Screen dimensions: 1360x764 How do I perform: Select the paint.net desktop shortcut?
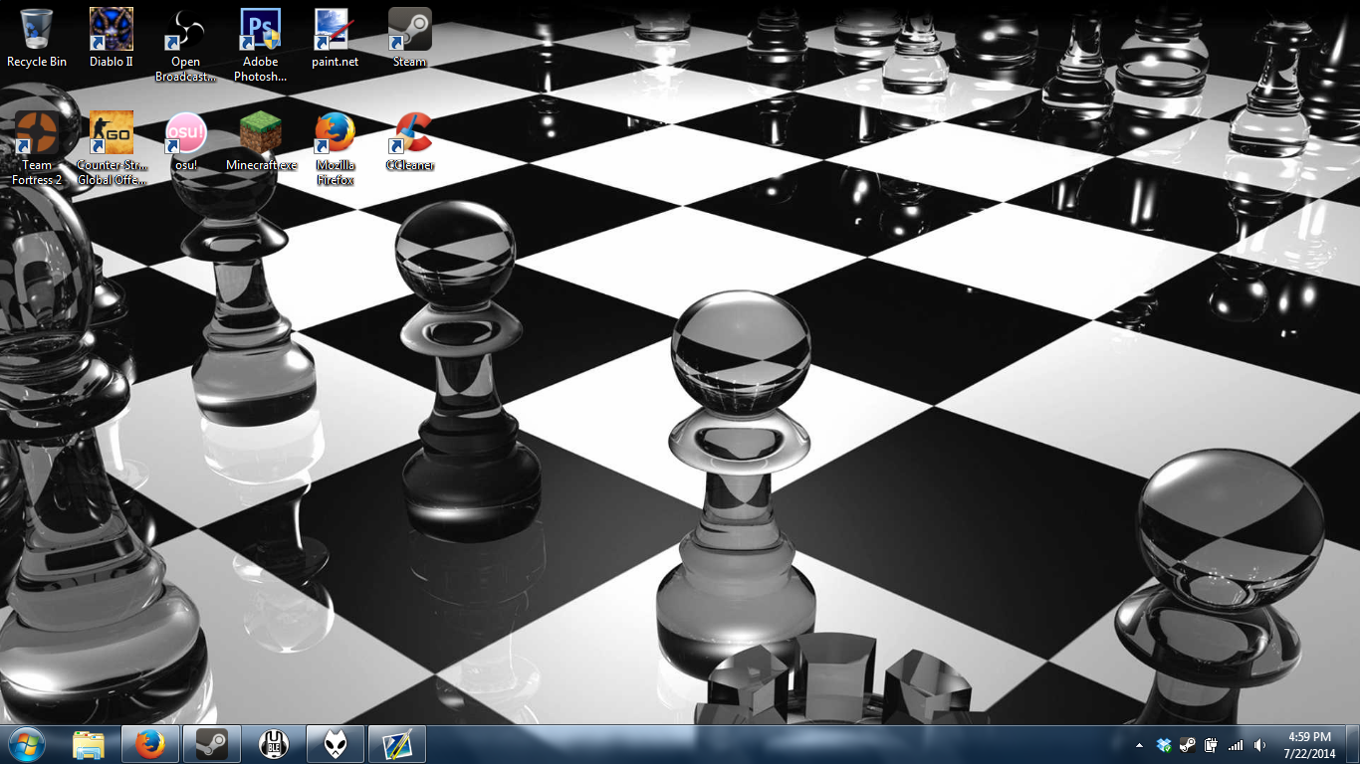pos(335,38)
